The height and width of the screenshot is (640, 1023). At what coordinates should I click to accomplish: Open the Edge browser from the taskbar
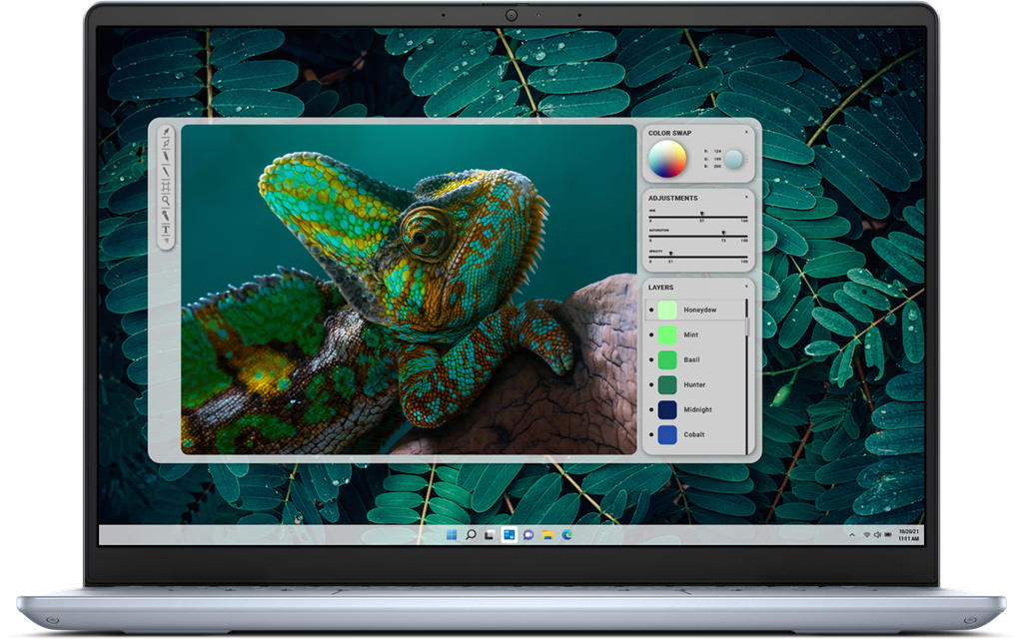coord(566,535)
